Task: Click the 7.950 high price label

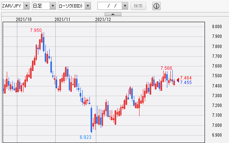Action: point(36,30)
